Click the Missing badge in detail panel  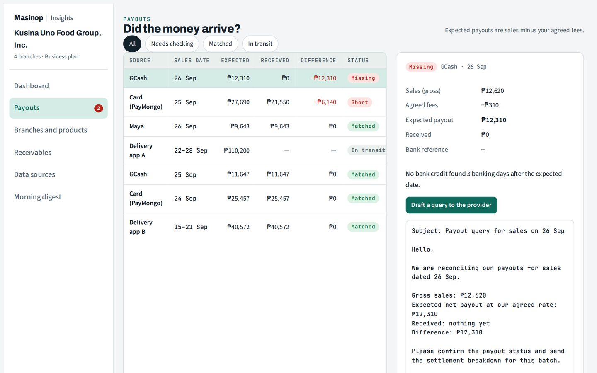[421, 67]
